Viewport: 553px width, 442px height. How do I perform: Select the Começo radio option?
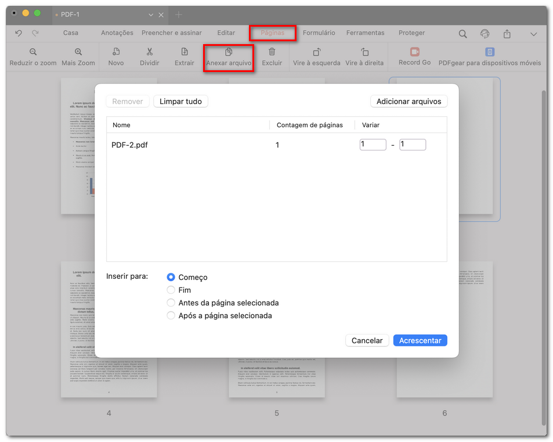coord(171,278)
